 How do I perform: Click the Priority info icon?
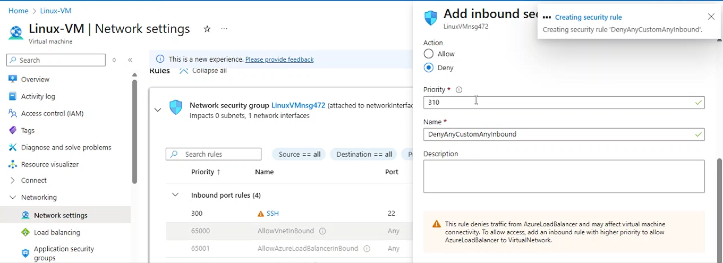point(459,90)
